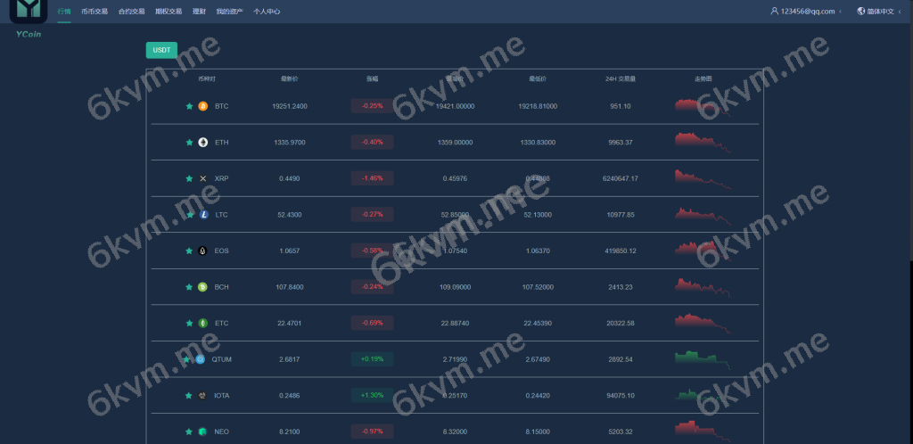913x444 pixels.
Task: Unfavorite the BCH pair star
Action: click(x=189, y=287)
